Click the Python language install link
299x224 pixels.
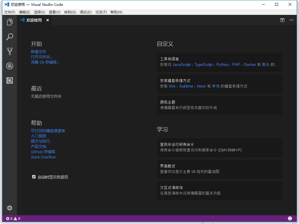222,64
